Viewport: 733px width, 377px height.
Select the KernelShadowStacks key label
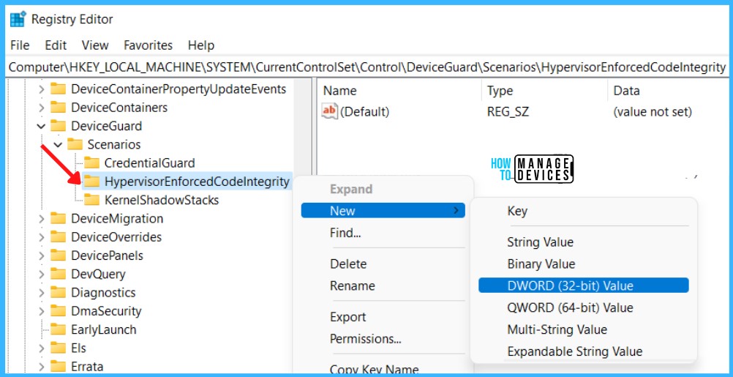pos(162,200)
